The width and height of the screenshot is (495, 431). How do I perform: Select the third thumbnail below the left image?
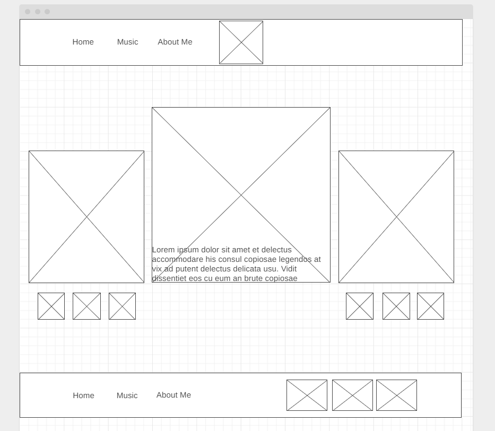[122, 306]
